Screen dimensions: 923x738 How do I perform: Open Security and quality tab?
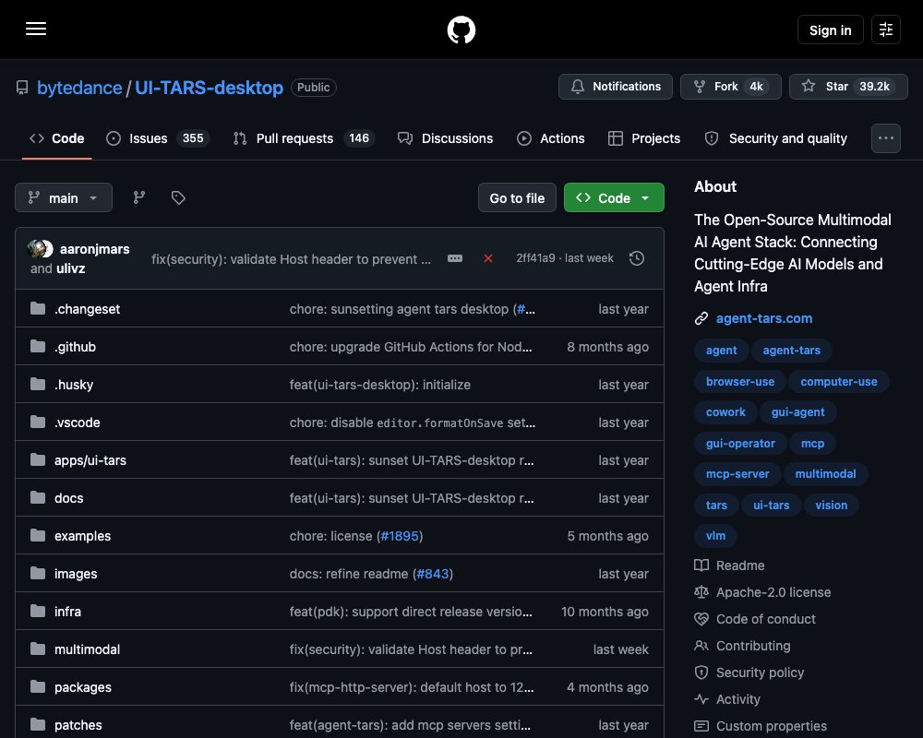click(776, 138)
